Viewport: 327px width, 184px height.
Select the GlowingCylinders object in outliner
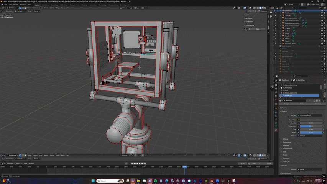291,18
